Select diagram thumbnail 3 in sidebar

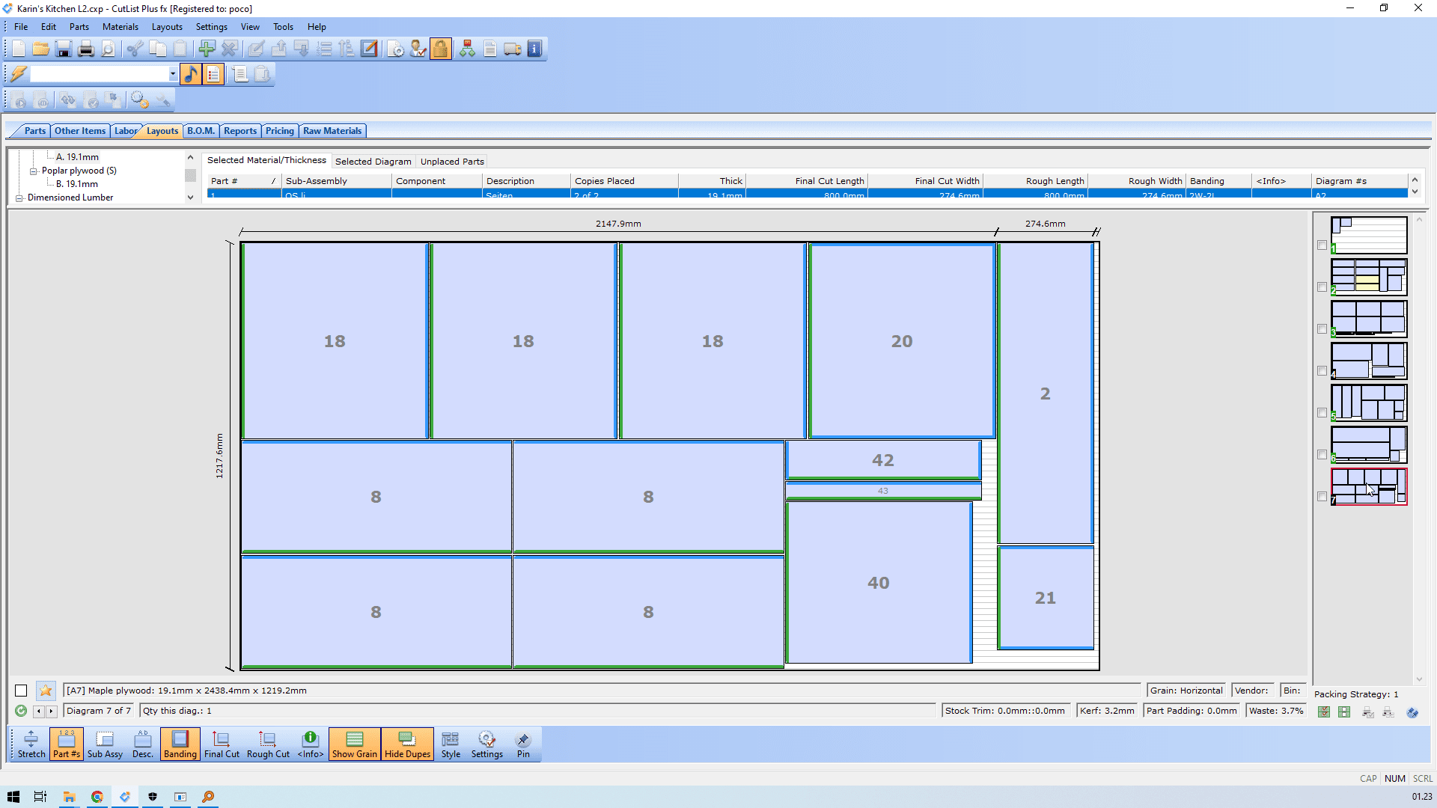1368,319
